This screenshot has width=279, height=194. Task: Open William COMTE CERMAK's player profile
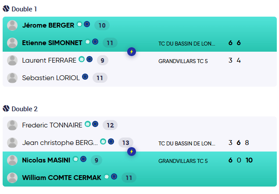pyautogui.click(x=62, y=178)
